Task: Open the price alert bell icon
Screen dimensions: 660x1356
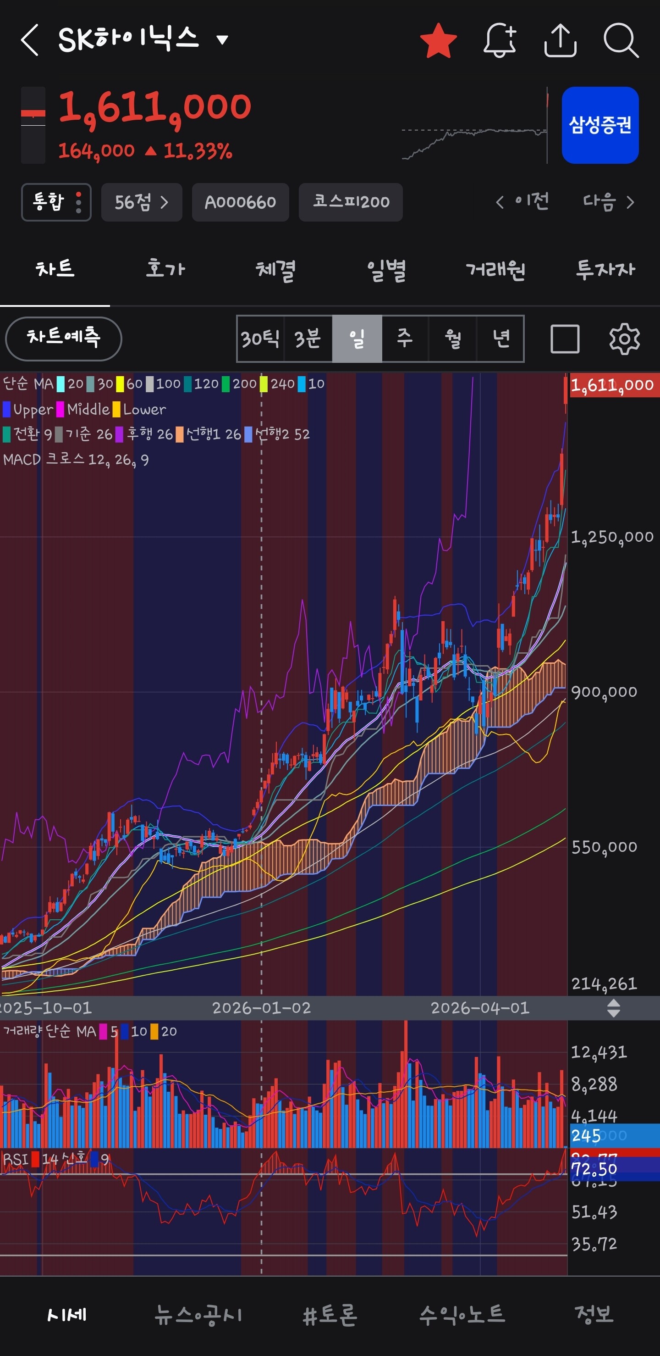Action: pos(500,40)
